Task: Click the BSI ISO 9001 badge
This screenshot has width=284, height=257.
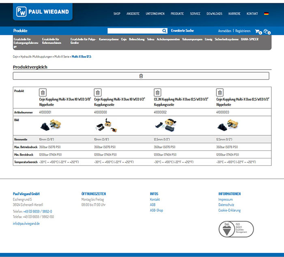Action: (236, 229)
